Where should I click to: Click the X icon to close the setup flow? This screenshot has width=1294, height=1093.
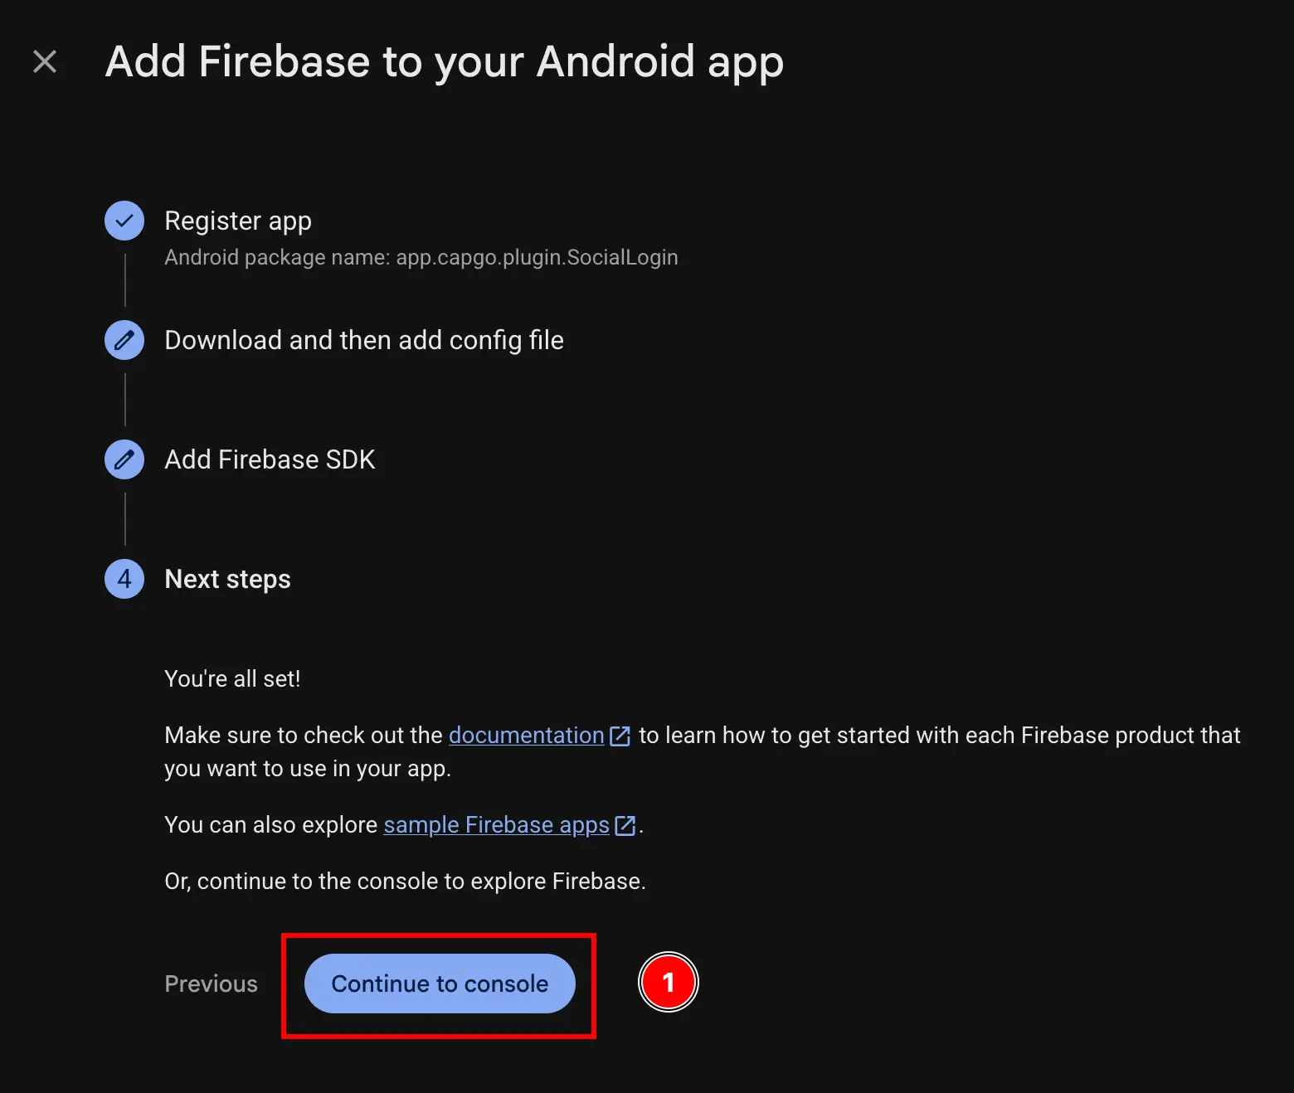45,61
